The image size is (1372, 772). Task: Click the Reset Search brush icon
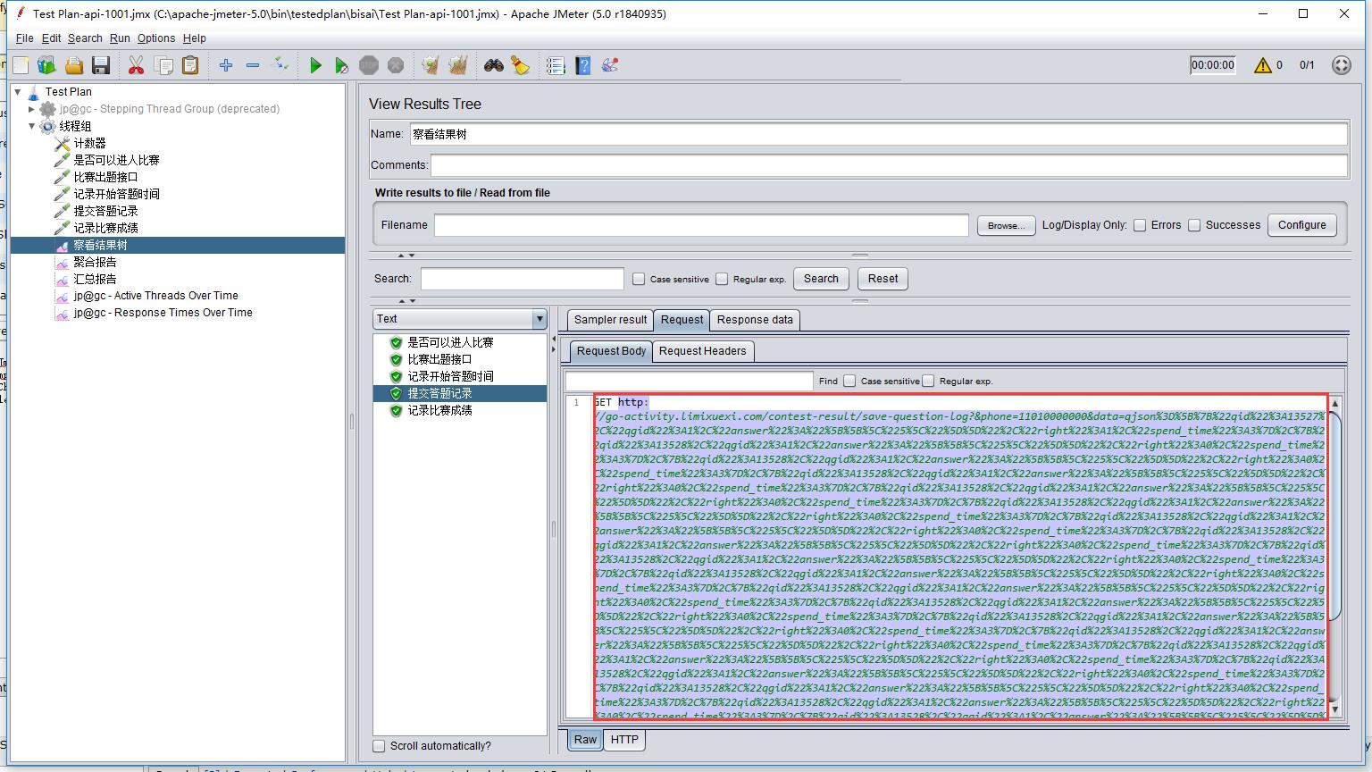coord(521,65)
